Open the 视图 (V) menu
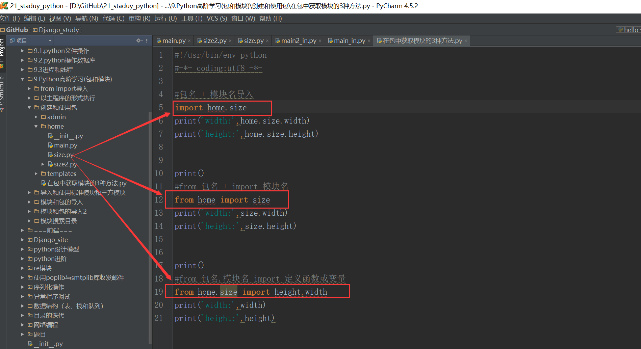This screenshot has height=349, width=641. tap(60, 19)
